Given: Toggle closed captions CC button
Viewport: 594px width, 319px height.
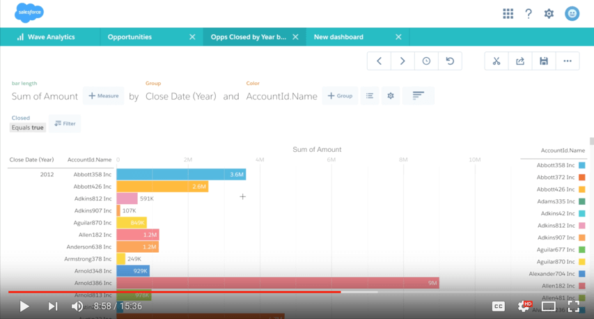Looking at the screenshot, I should click(x=498, y=306).
